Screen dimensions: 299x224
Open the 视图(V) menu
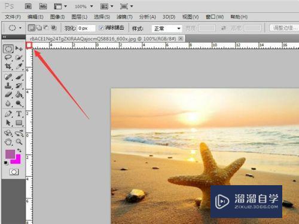point(190,17)
